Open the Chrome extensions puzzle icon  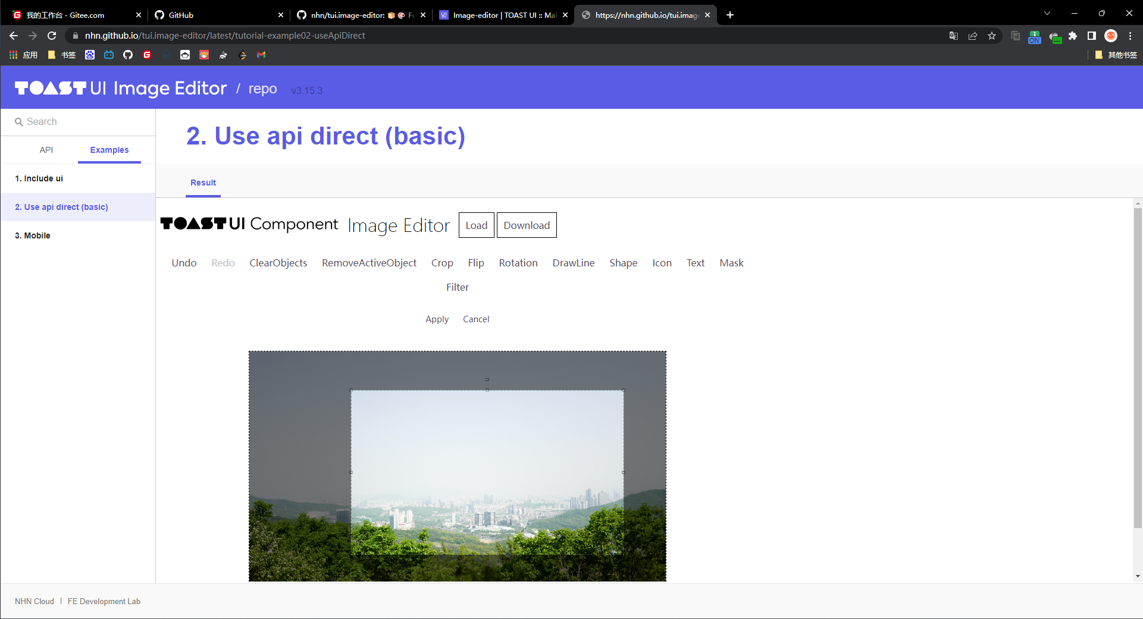(x=1073, y=36)
